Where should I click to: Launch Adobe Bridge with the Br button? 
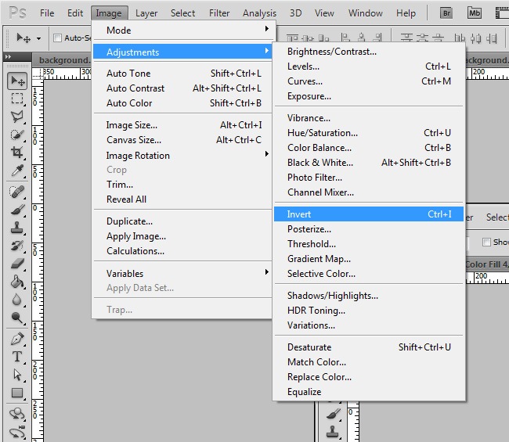446,13
